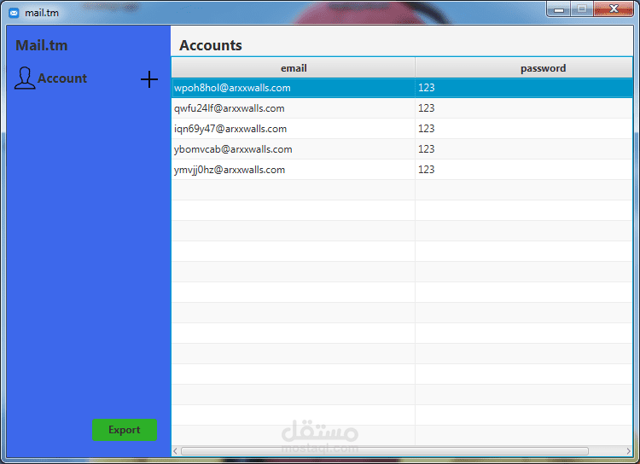Click the Account user silhouette icon
This screenshot has width=640, height=464.
(25, 78)
